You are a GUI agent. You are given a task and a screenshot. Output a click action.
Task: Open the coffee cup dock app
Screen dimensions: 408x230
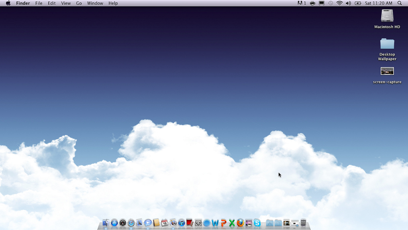(x=249, y=223)
